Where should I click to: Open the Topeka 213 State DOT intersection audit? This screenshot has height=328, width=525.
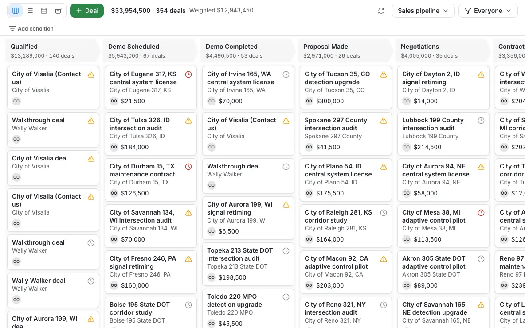(248, 264)
